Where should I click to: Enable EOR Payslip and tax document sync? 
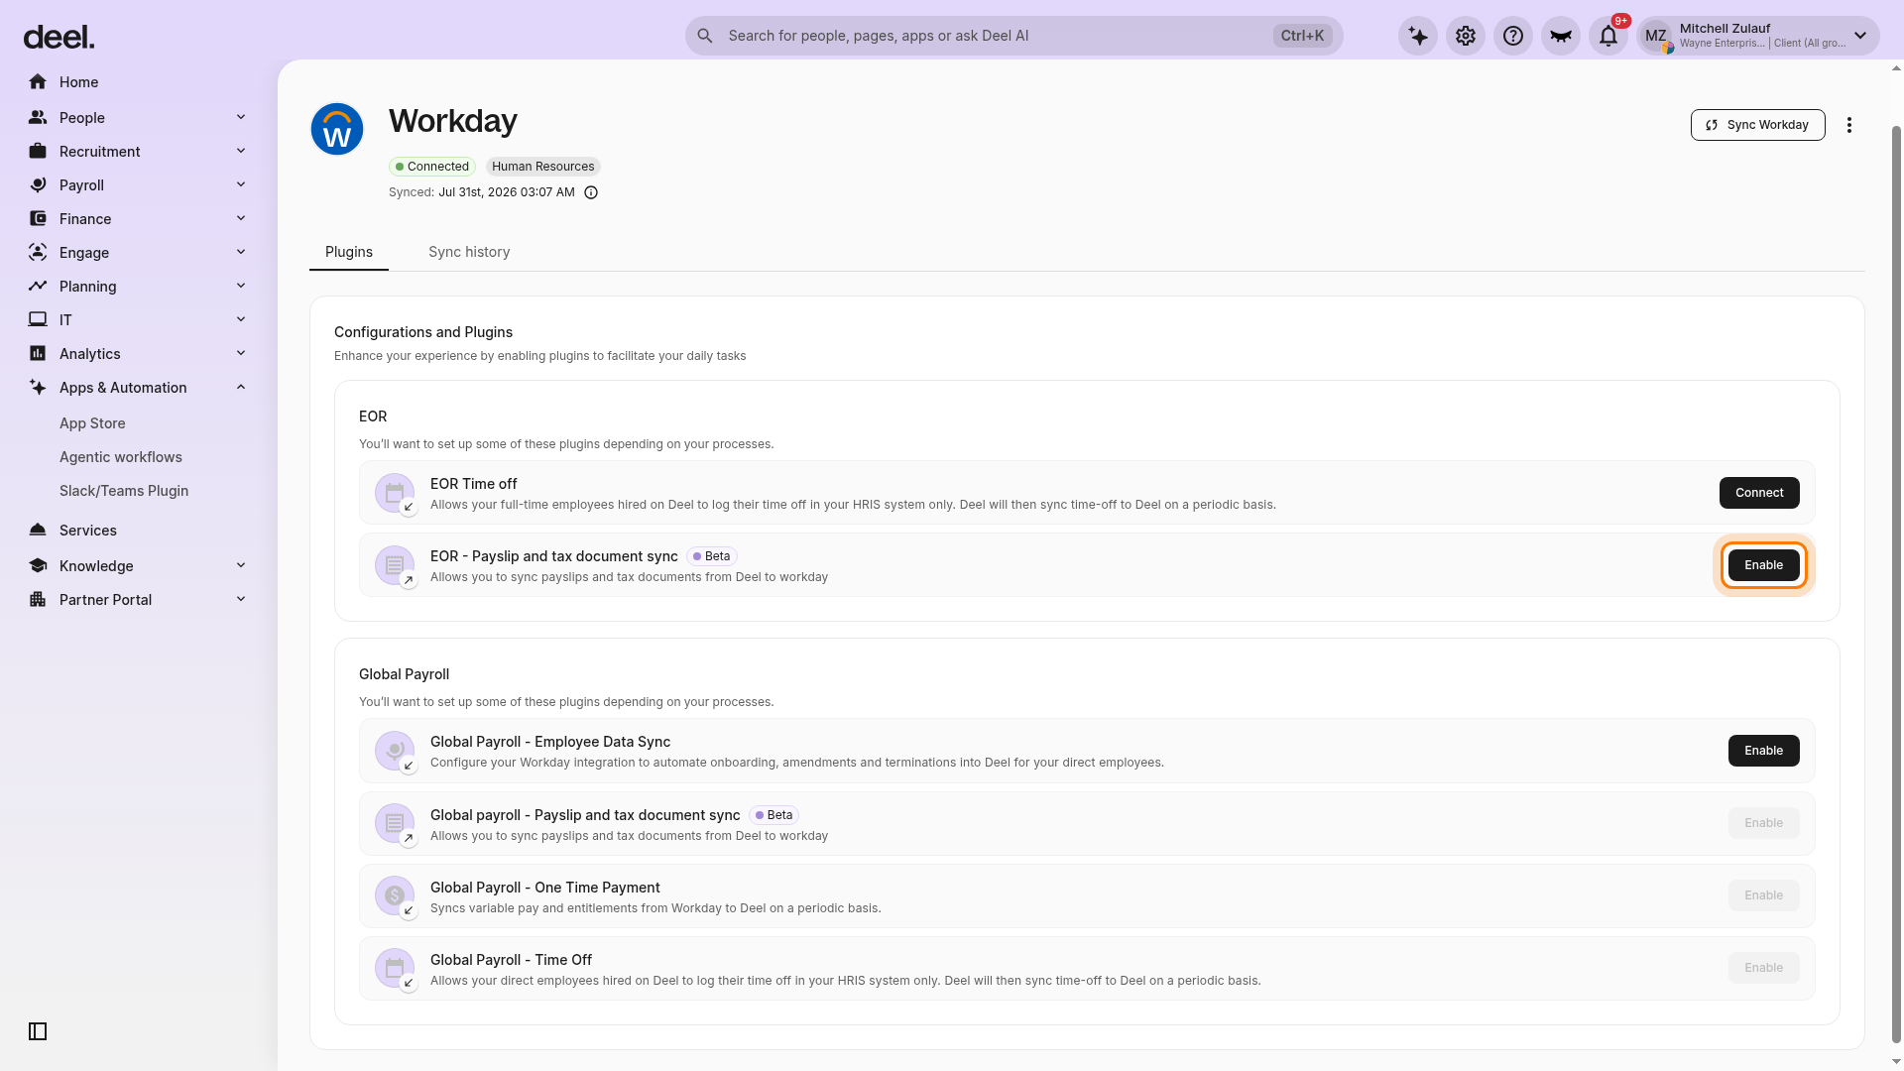coord(1763,565)
